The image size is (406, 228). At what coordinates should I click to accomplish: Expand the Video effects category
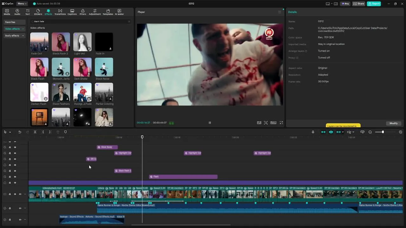click(23, 29)
